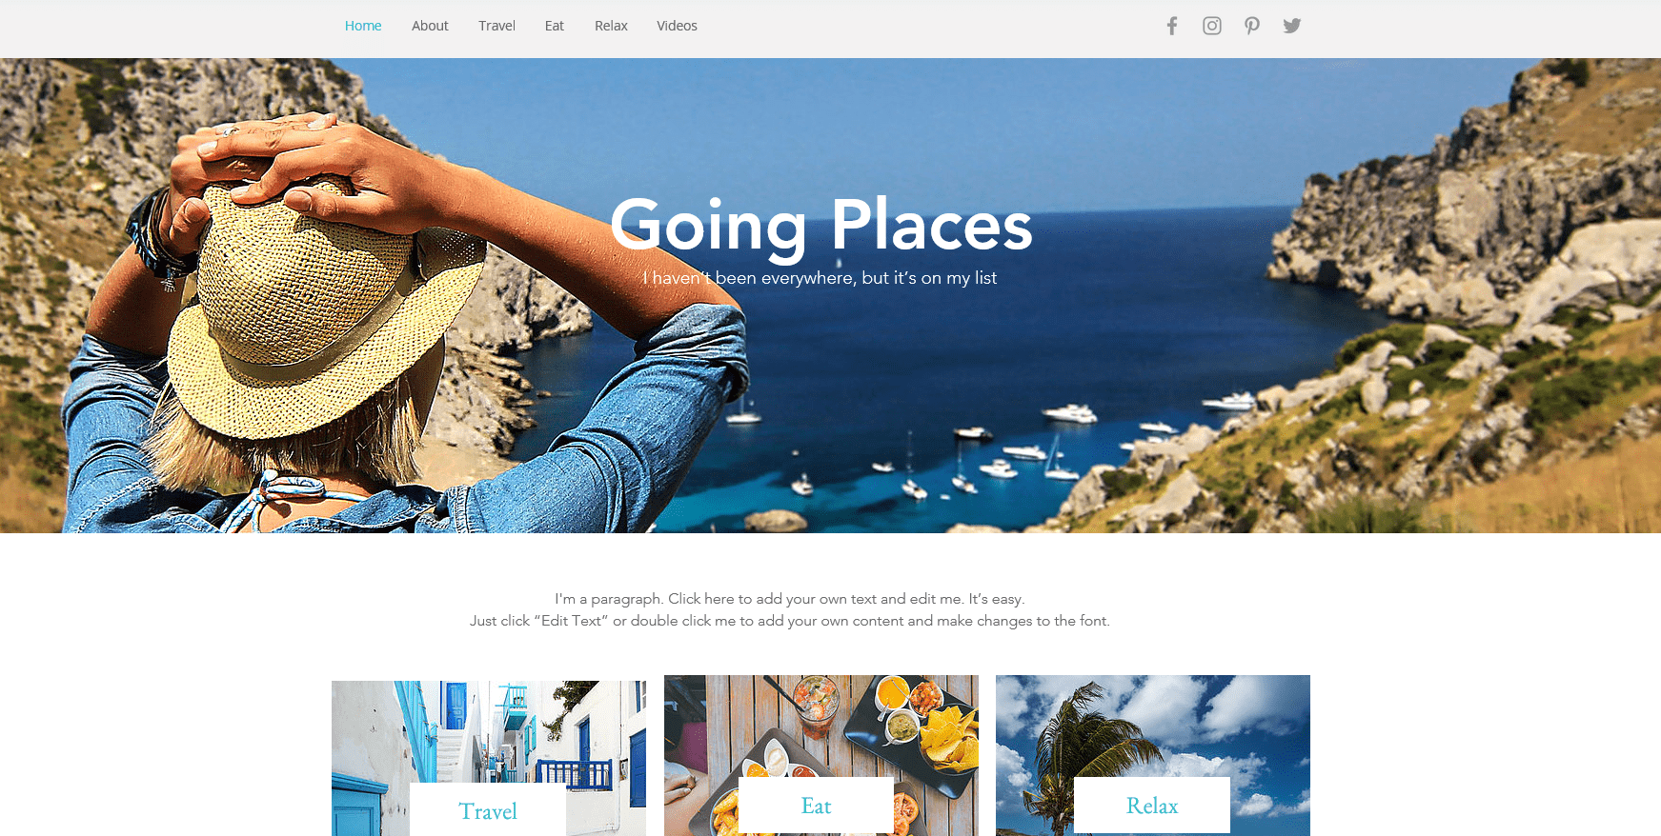1661x836 pixels.
Task: Select Travel in the top navigation
Action: coord(496,26)
